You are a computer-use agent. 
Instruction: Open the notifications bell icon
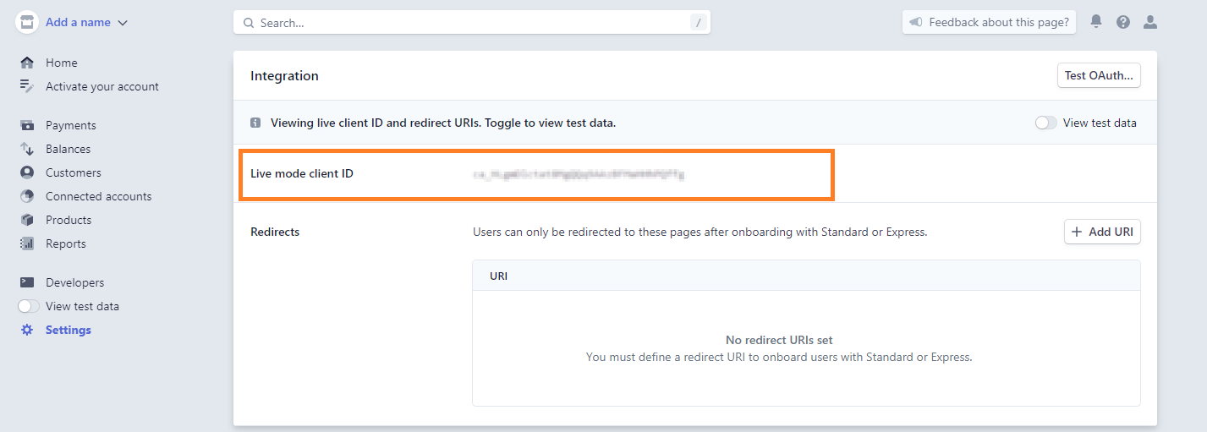[1096, 22]
